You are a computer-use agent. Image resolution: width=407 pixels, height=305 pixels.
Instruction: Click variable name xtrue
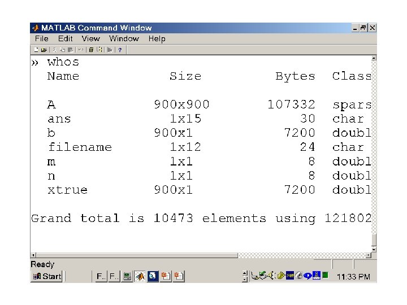67,190
